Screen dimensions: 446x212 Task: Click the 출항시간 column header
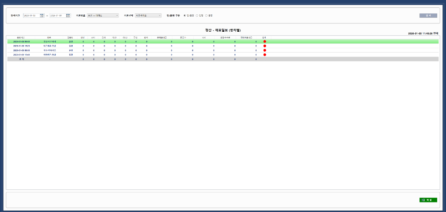[21, 37]
